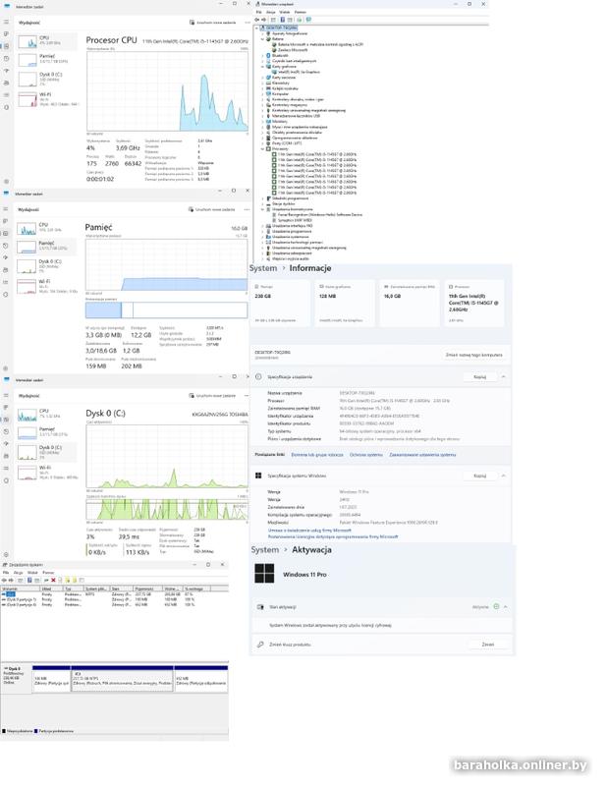Expand Klawiatury node in Device Manager
This screenshot has height=786, width=607.
click(262, 84)
